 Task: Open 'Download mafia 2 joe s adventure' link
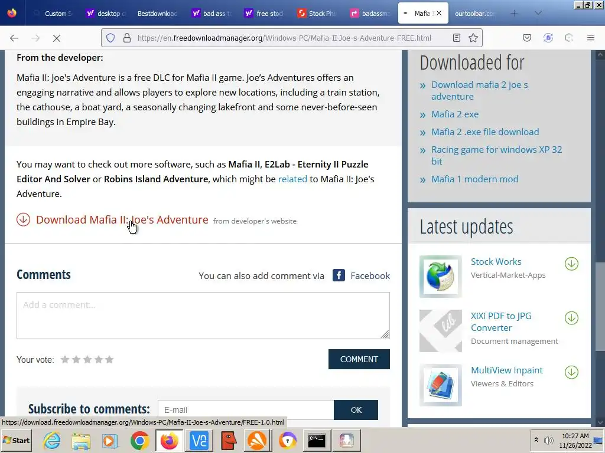(479, 90)
